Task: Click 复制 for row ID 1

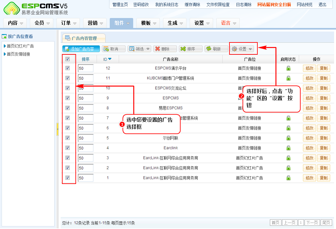Action: point(323,178)
